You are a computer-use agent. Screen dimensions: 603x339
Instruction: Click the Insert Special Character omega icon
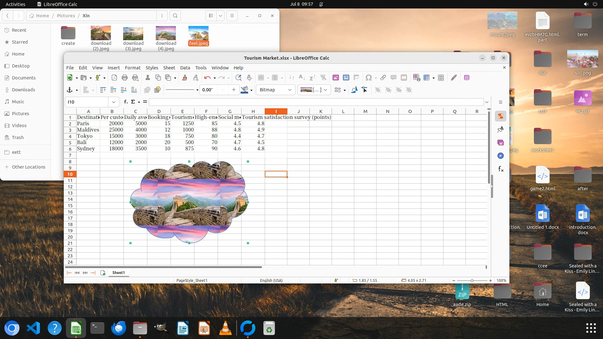click(x=369, y=78)
